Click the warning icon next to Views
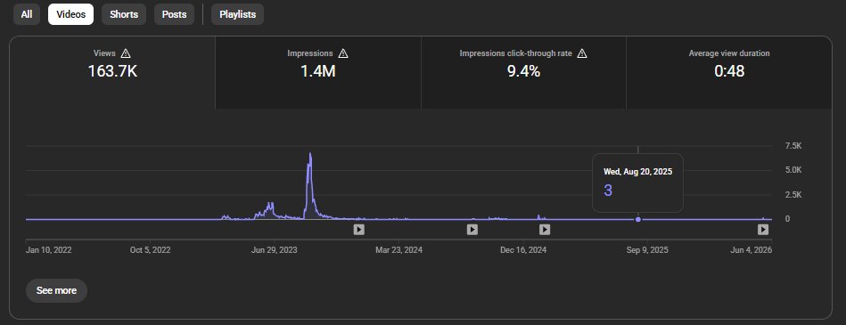846x325 pixels. point(126,53)
